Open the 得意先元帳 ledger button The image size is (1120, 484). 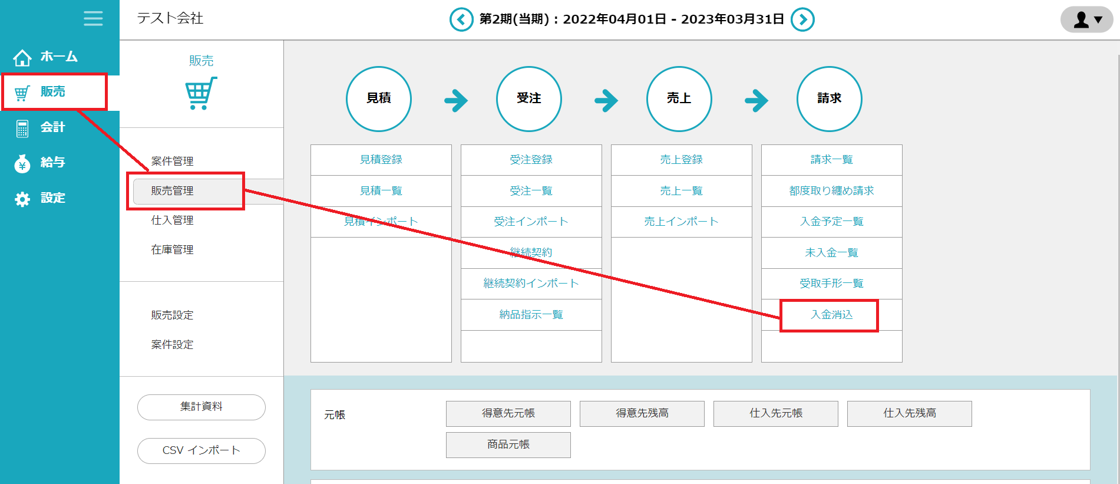click(508, 413)
